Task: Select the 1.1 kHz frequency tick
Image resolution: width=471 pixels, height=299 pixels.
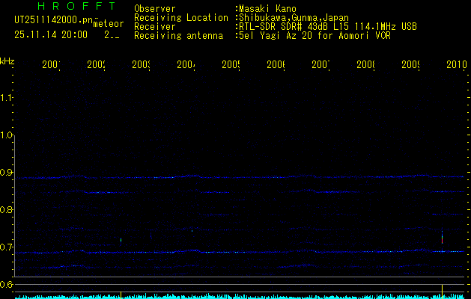Action: [7, 98]
